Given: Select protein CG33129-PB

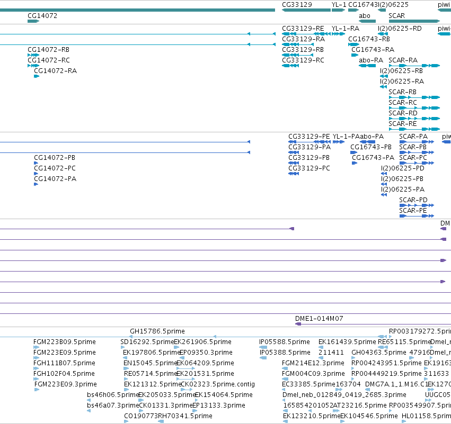Looking at the screenshot, I should [x=309, y=158].
